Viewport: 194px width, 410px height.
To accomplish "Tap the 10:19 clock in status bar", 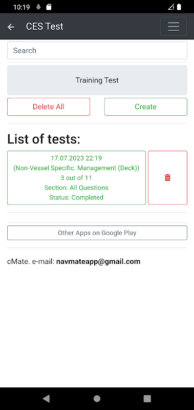I will point(21,7).
